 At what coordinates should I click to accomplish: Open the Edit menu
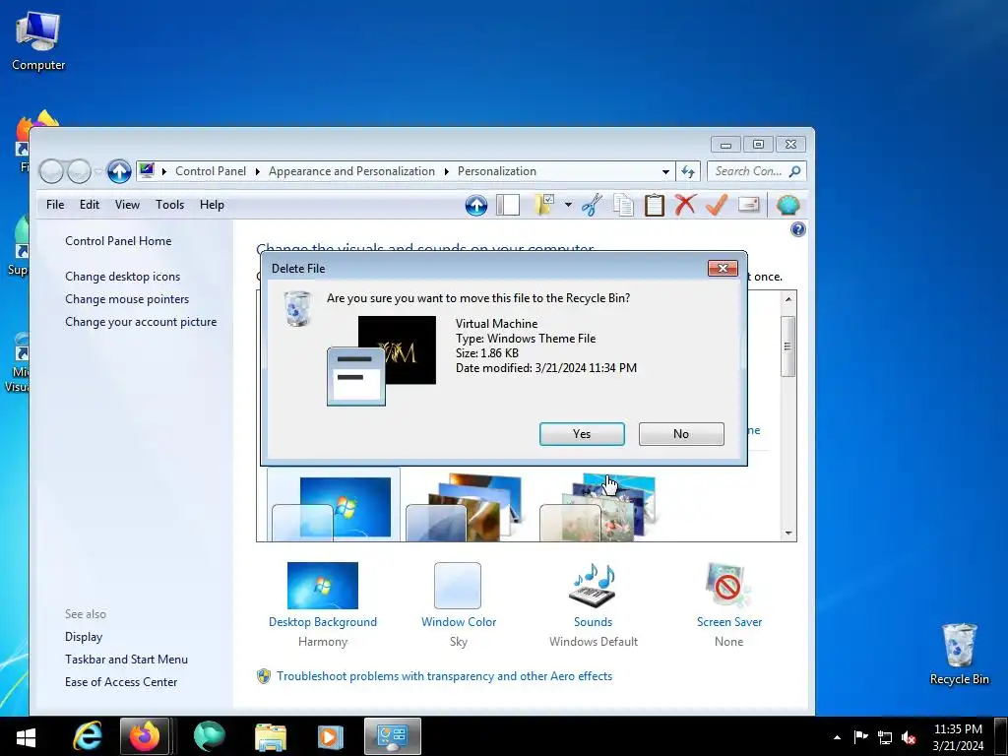[x=90, y=205]
